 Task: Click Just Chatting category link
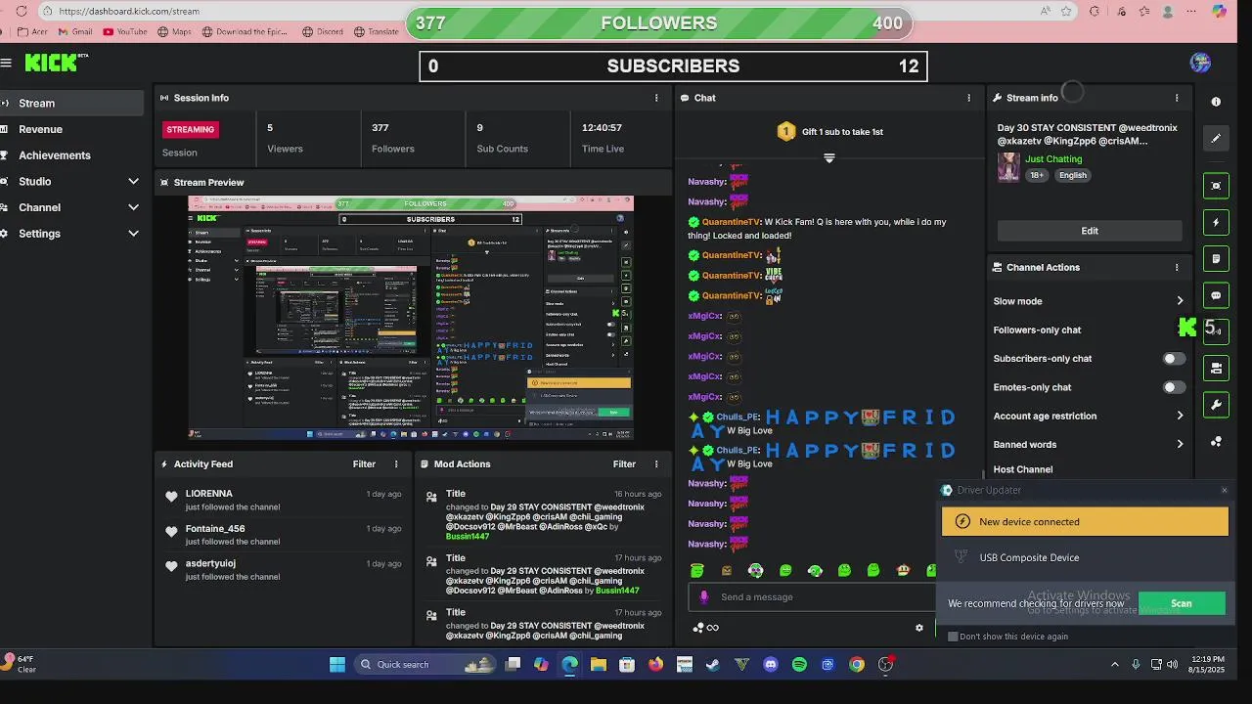point(1053,158)
